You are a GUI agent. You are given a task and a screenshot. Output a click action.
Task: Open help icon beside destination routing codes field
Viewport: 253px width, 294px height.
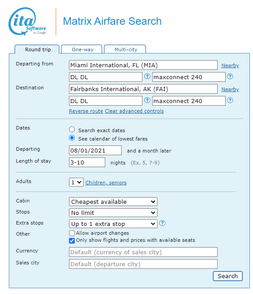click(147, 100)
